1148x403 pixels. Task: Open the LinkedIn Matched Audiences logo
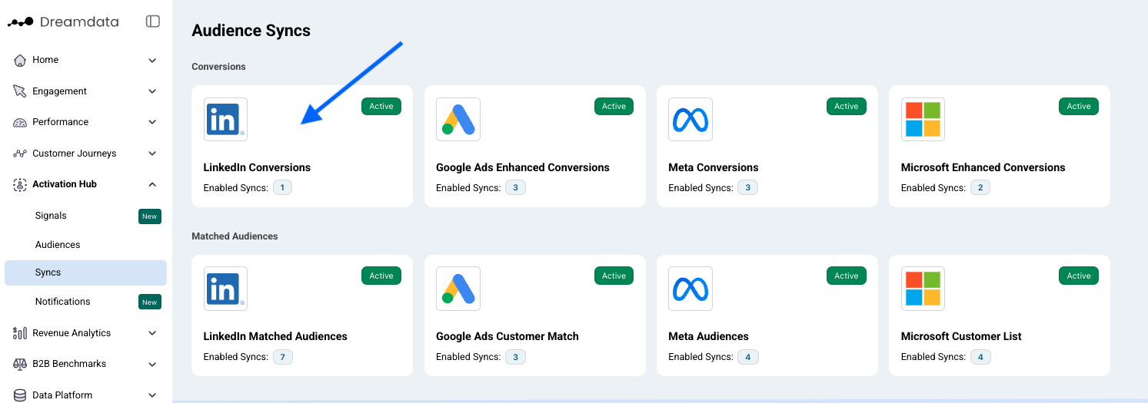[225, 289]
